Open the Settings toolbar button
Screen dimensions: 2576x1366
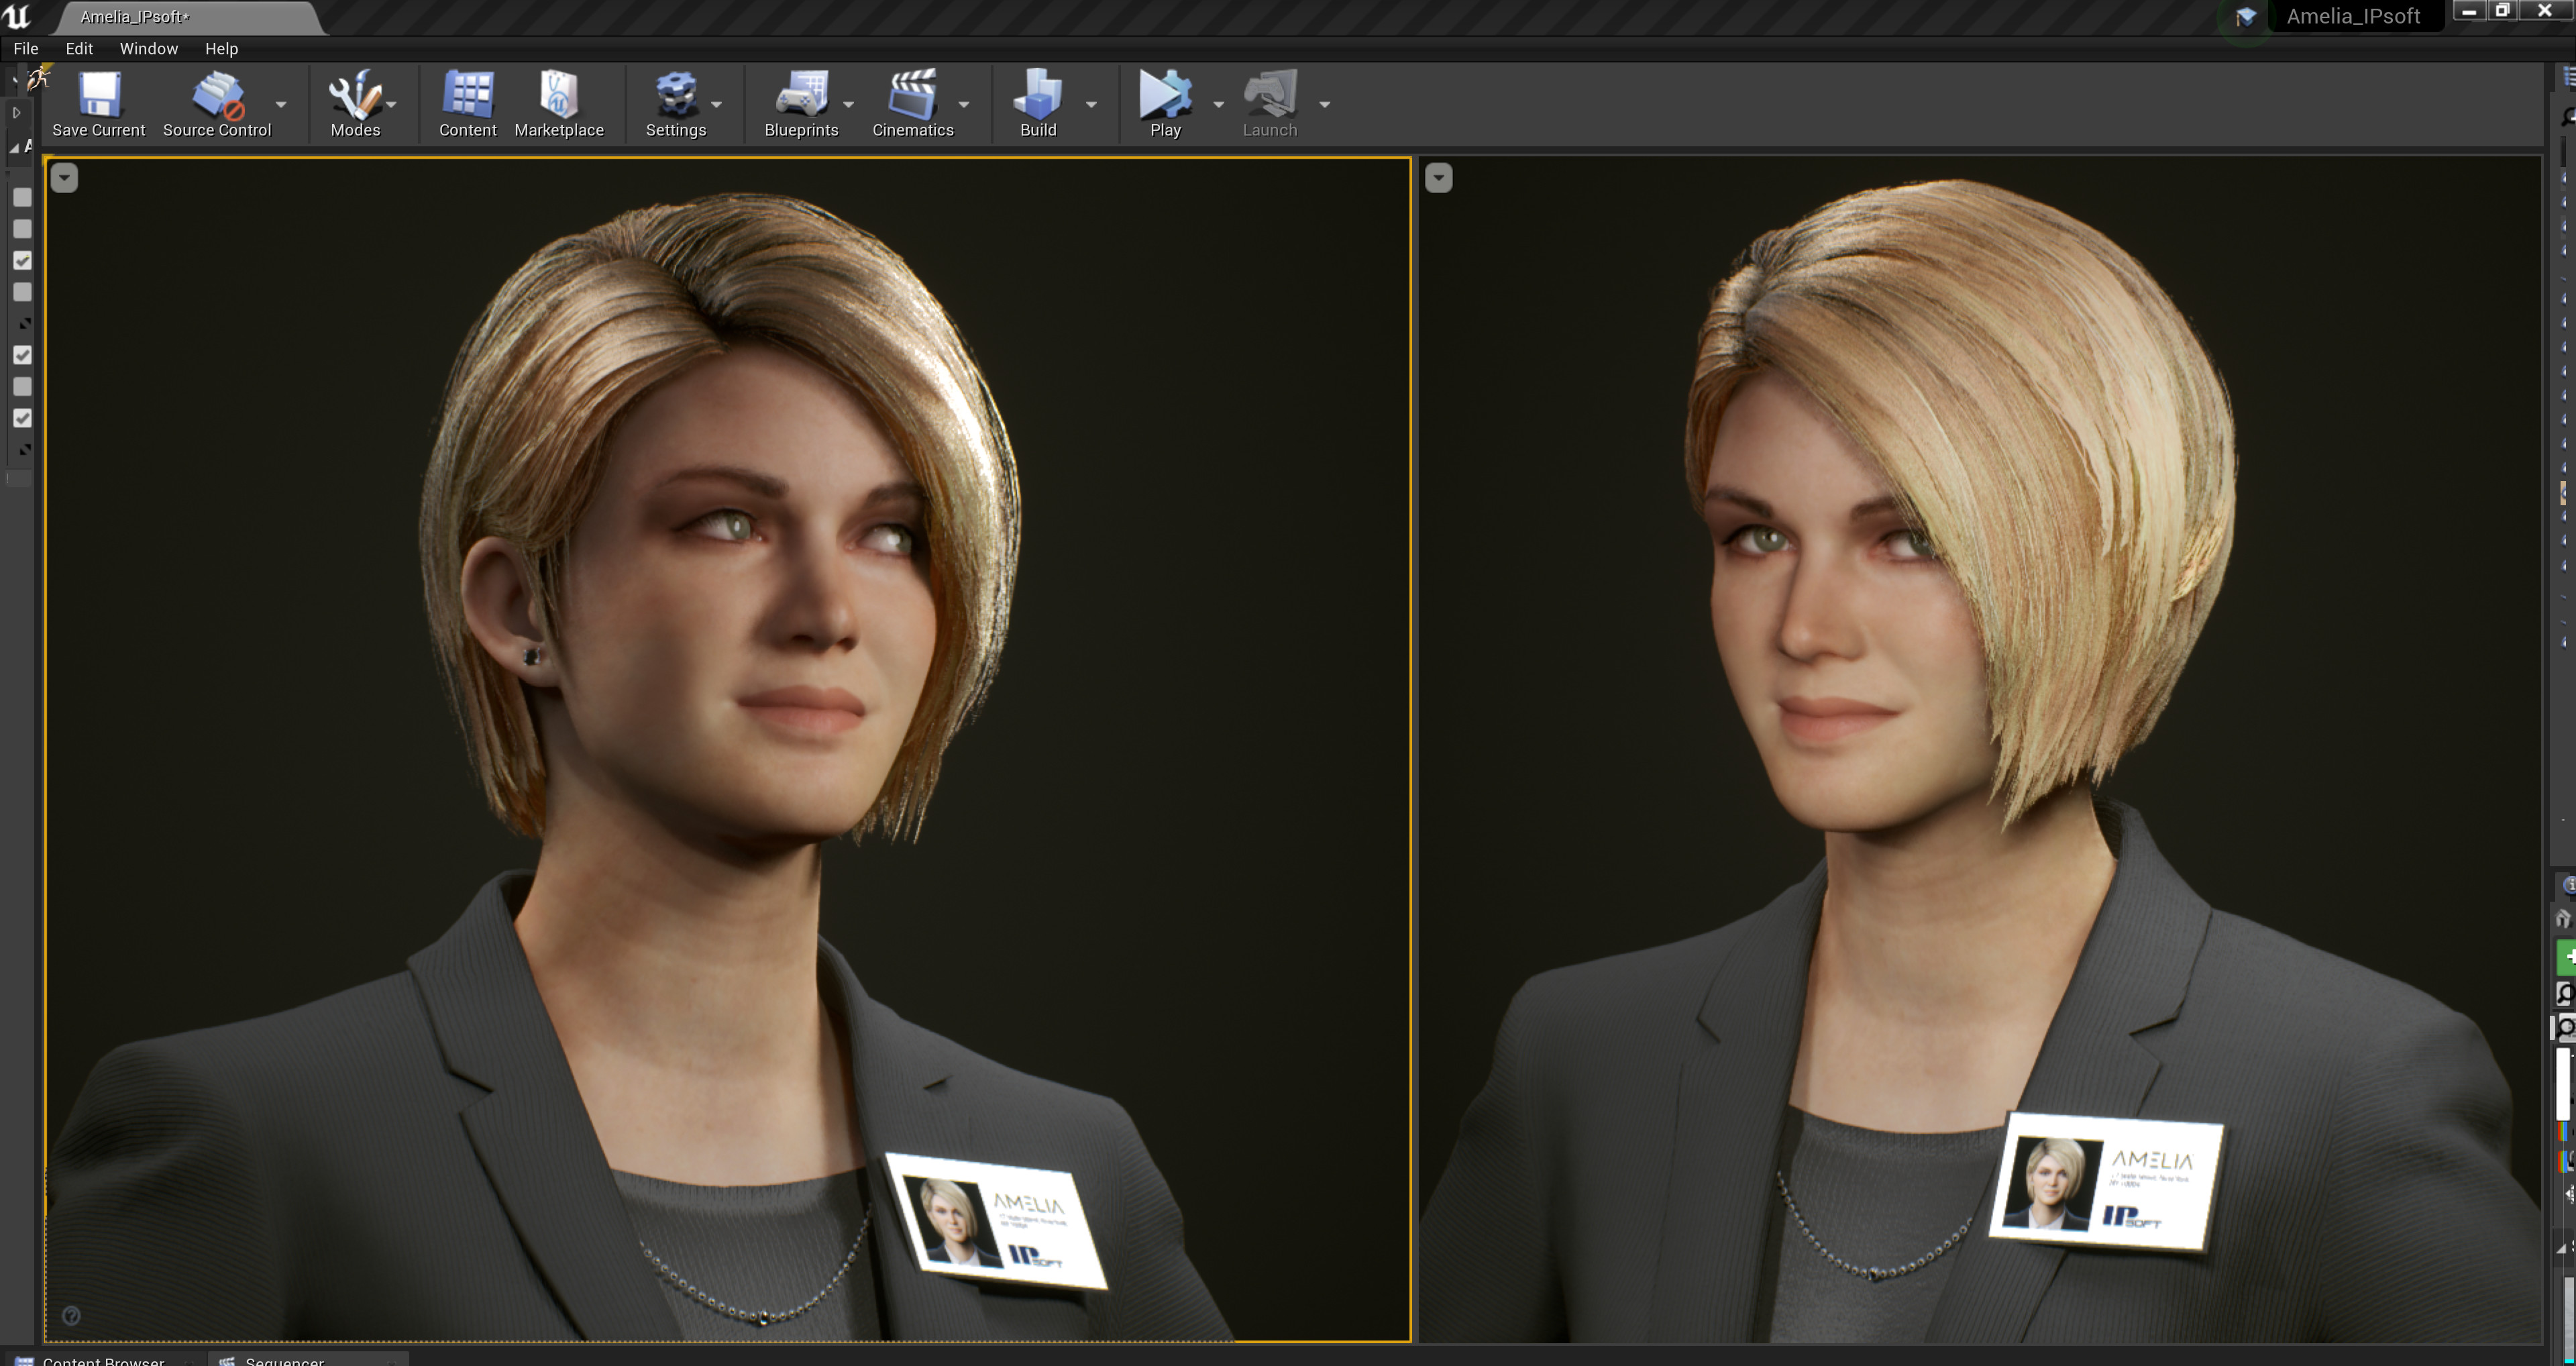click(x=676, y=104)
